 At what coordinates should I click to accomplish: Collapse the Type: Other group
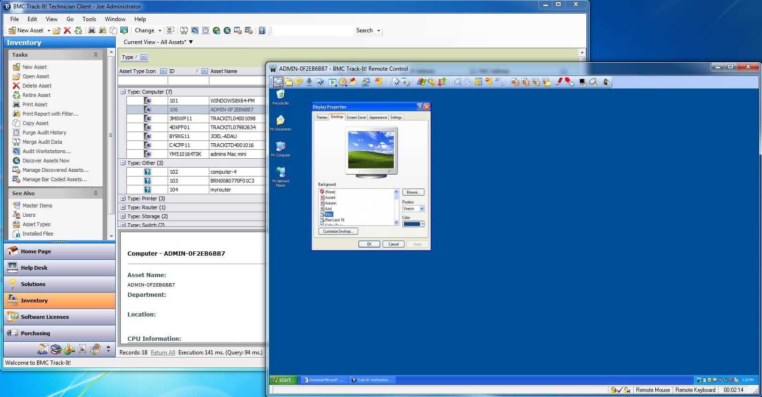coord(123,163)
